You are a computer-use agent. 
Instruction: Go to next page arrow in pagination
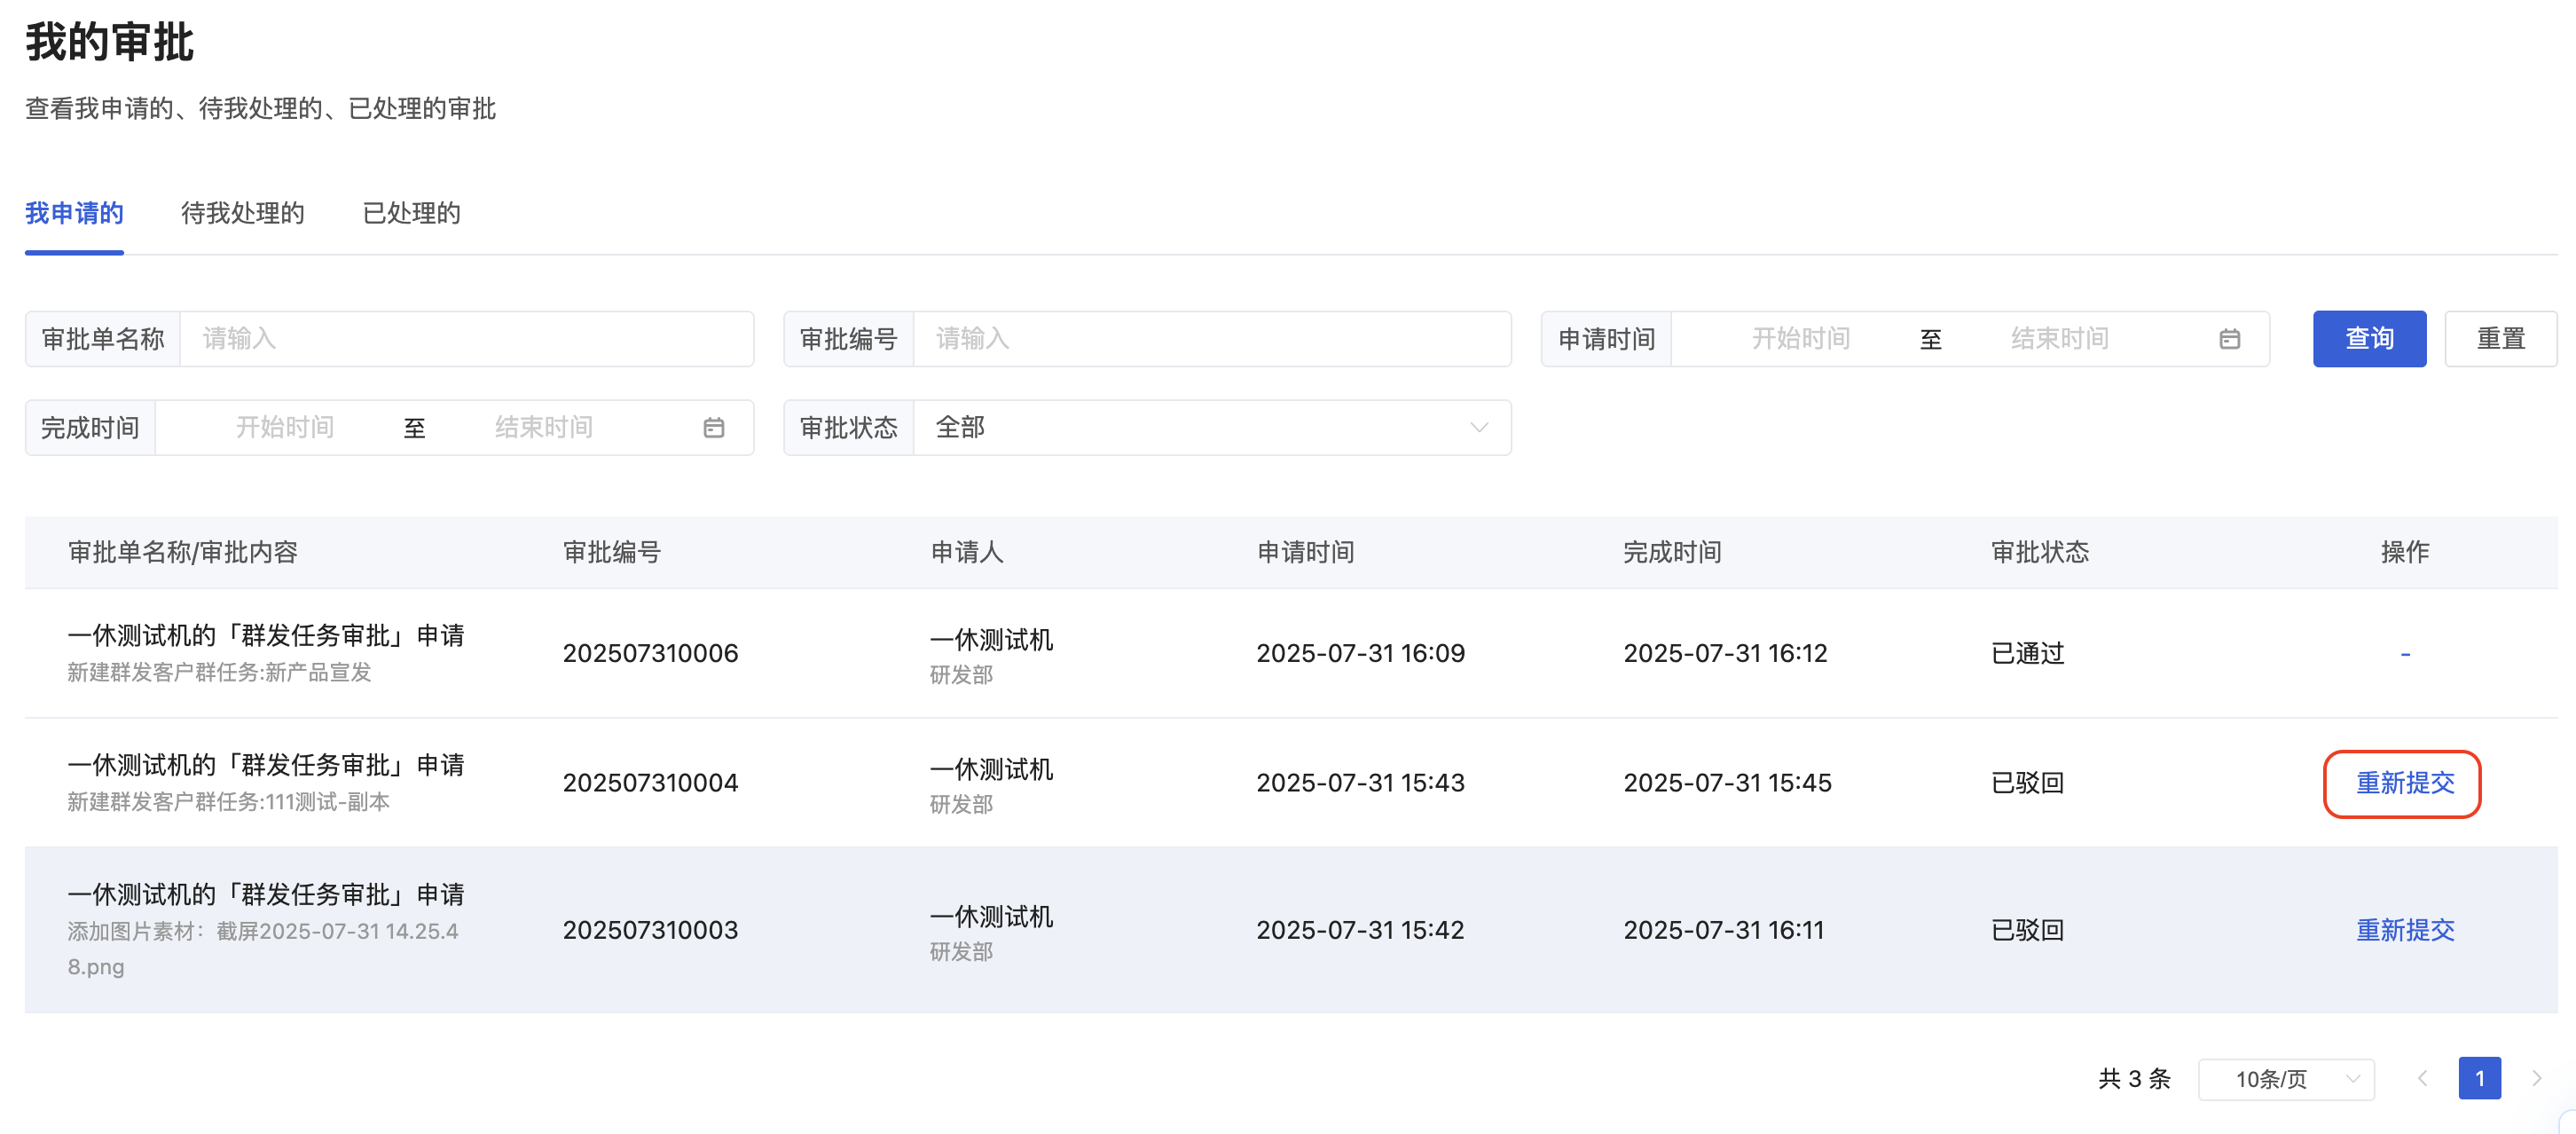(2536, 1078)
